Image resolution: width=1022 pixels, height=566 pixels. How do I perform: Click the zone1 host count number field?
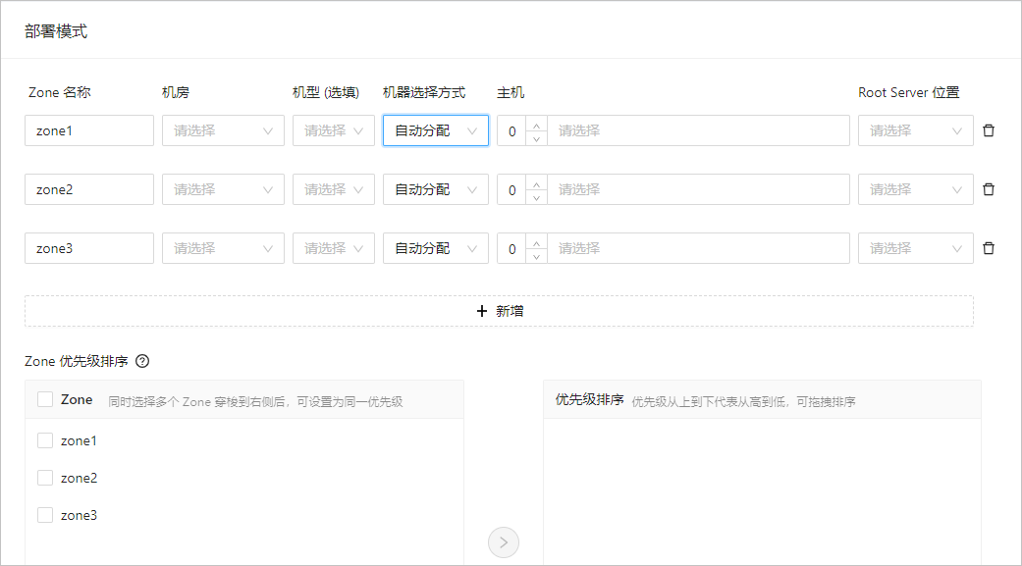pos(512,130)
